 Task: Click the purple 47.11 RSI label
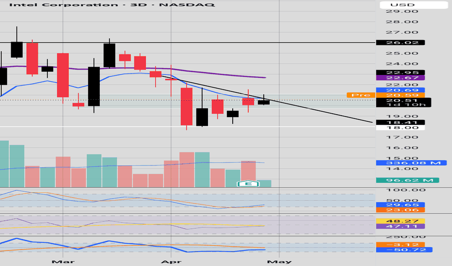pos(400,226)
